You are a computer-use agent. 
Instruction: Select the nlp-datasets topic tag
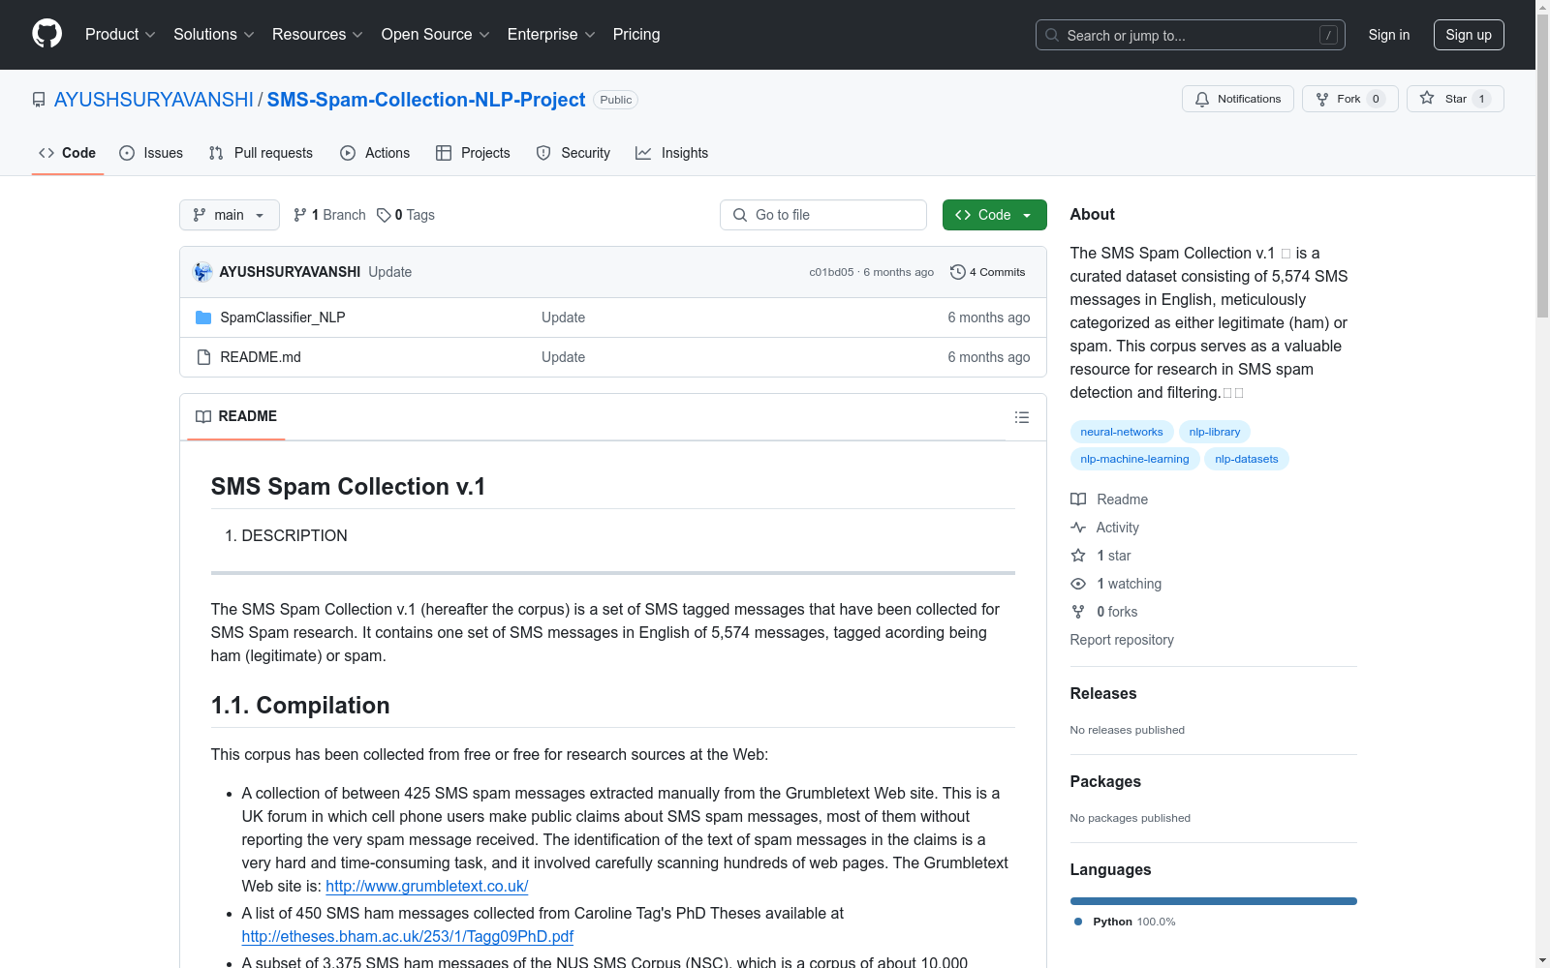pos(1247,459)
